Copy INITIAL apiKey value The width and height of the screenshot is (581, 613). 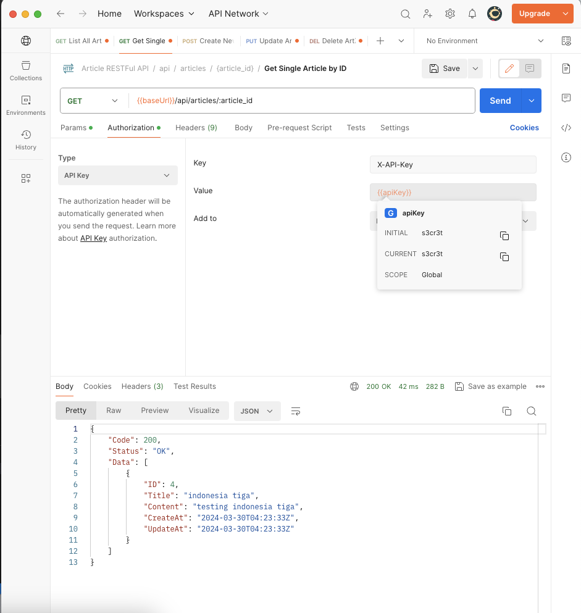(x=504, y=236)
